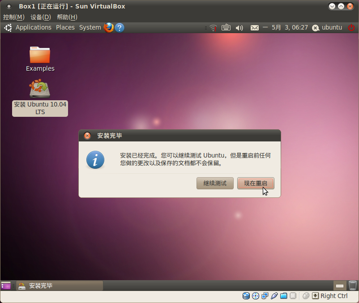Maximize the VirtualBox window
This screenshot has height=303, width=359.
click(x=341, y=6)
